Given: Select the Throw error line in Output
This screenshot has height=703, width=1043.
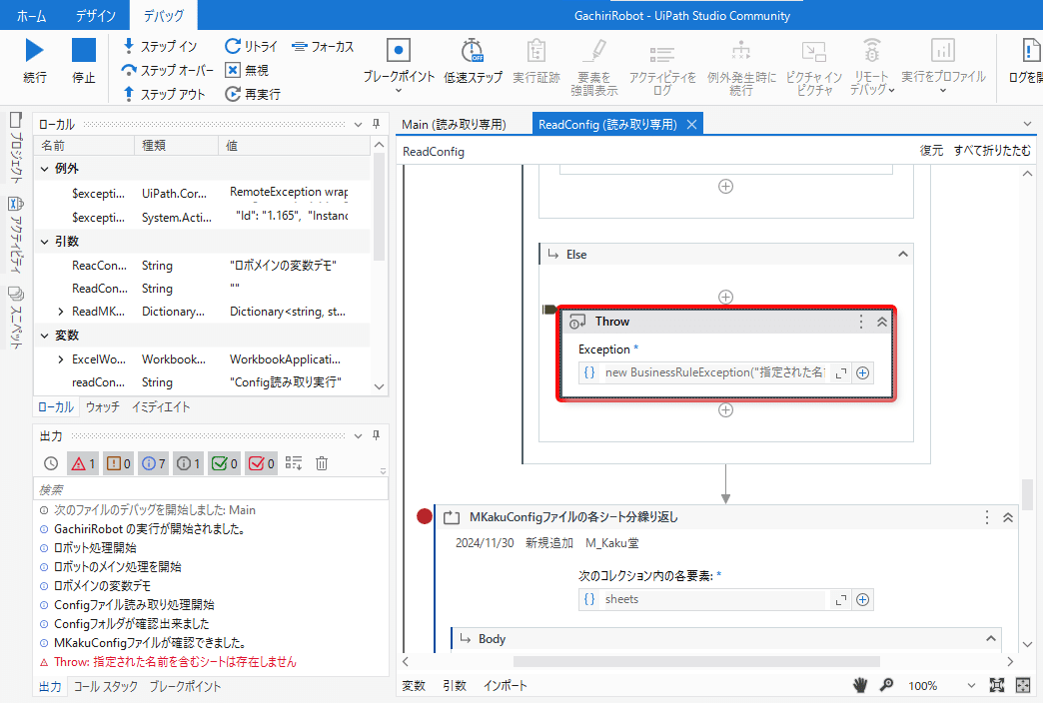Looking at the screenshot, I should 176,662.
